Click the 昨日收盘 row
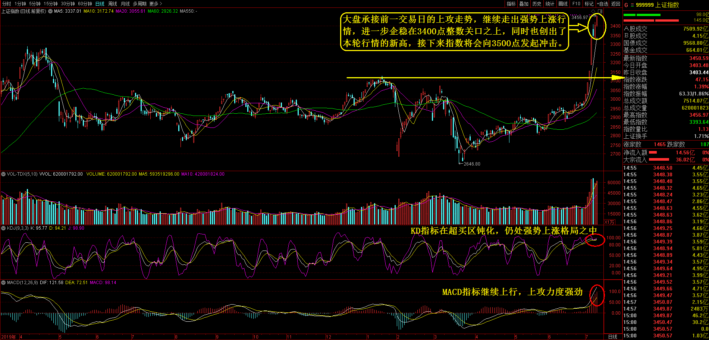 pyautogui.click(x=666, y=73)
